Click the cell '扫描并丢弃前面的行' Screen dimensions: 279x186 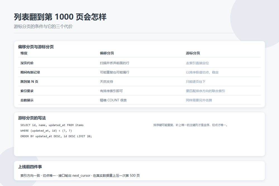(115, 63)
